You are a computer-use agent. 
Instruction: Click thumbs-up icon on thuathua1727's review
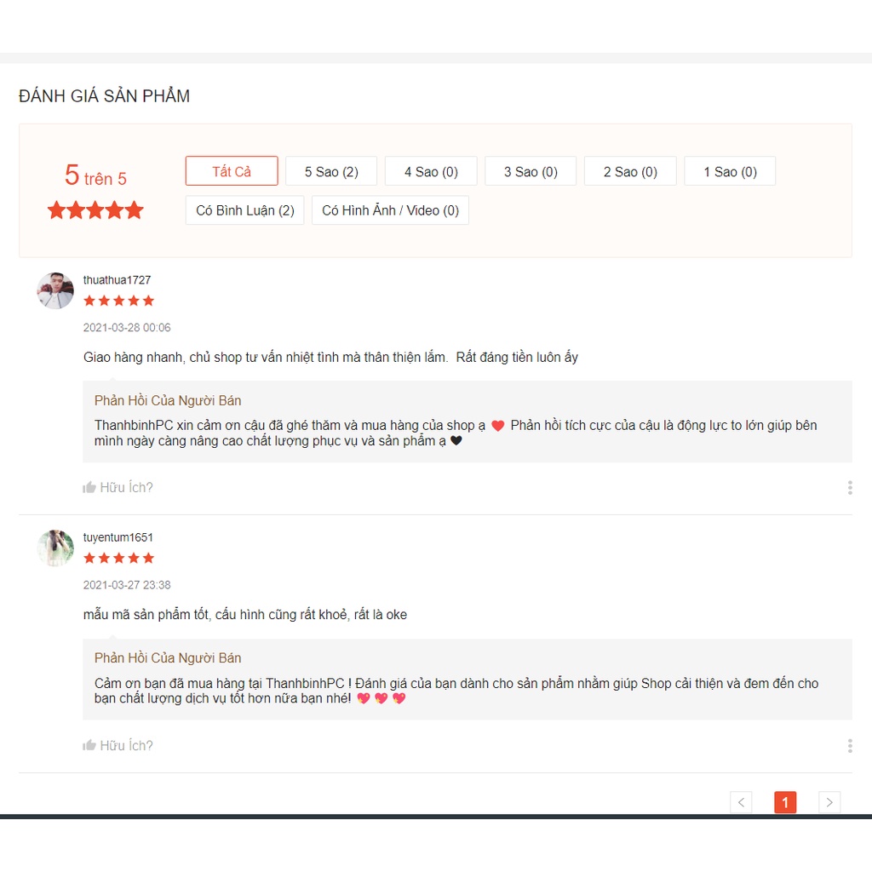pos(89,488)
